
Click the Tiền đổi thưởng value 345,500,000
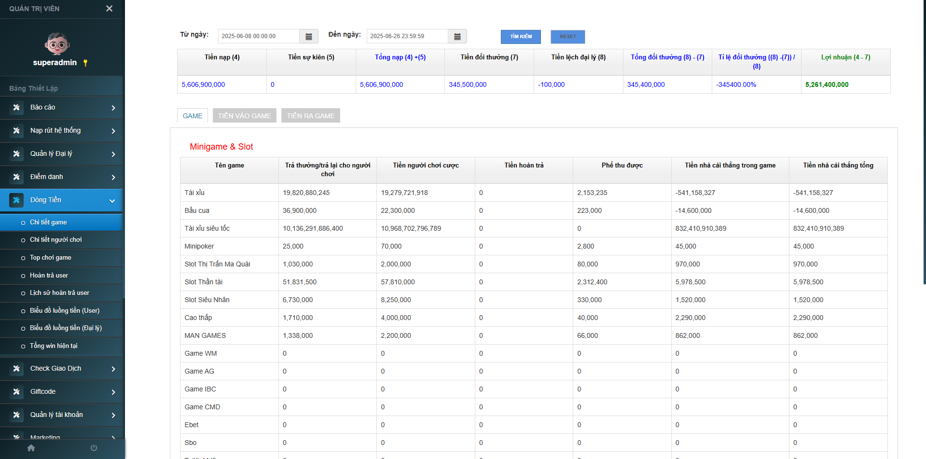click(x=468, y=85)
